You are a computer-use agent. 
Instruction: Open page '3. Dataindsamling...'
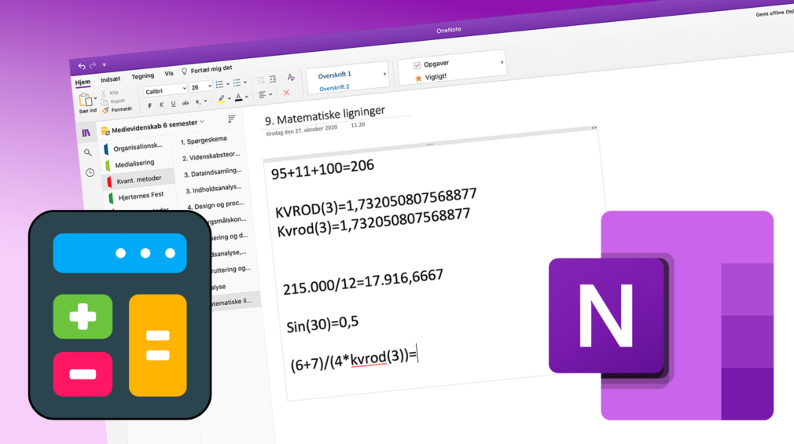(213, 173)
